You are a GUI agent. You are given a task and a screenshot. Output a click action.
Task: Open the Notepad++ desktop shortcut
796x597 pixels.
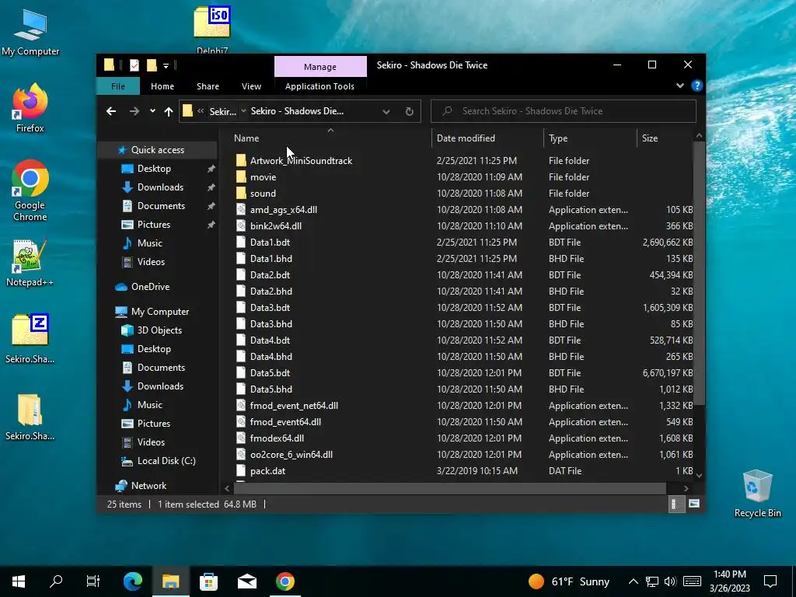point(30,263)
